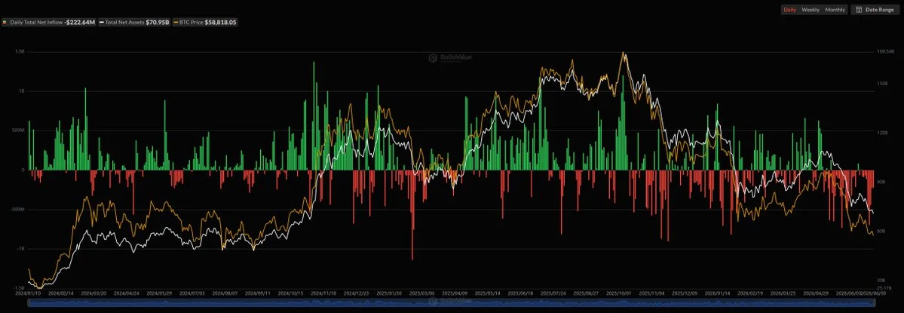904x313 pixels.
Task: Click the orange BTC Price legend marker
Action: point(176,23)
